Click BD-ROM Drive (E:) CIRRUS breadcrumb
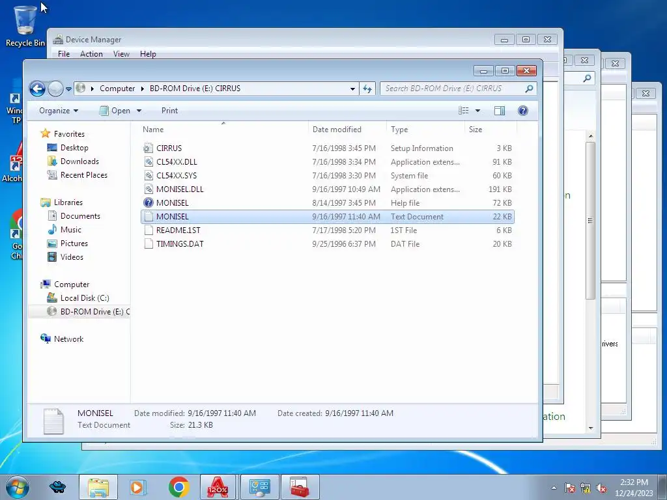 coord(195,89)
